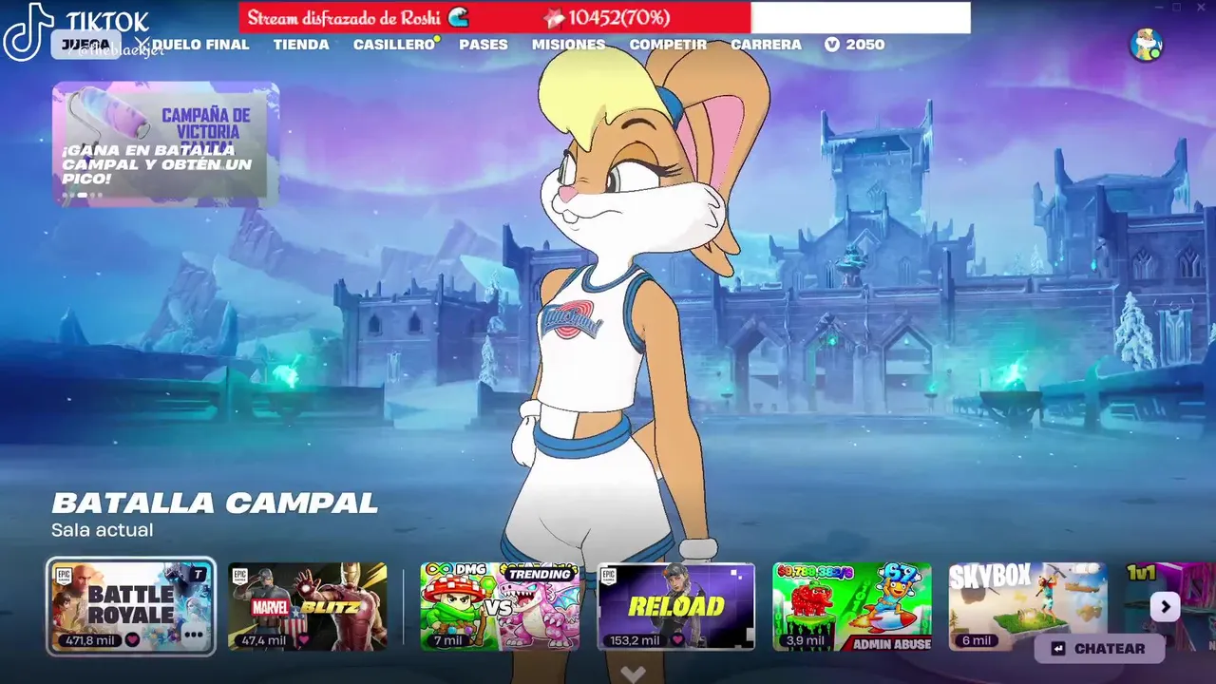This screenshot has width=1216, height=684.
Task: Open the CASILLERO tab
Action: (x=394, y=45)
